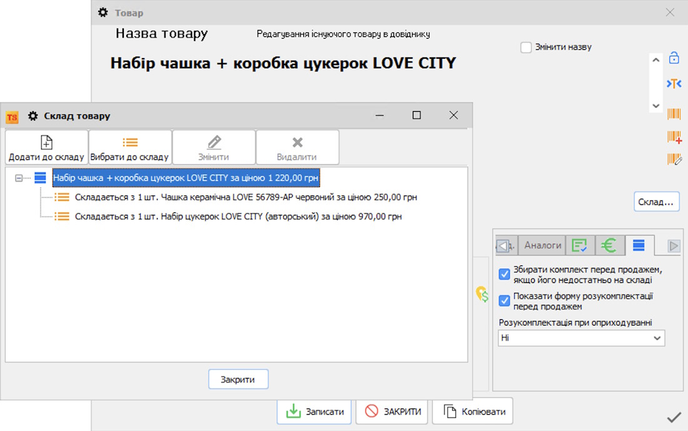688x431 pixels.
Task: Click the edit barcode icon with pencil
Action: click(674, 159)
